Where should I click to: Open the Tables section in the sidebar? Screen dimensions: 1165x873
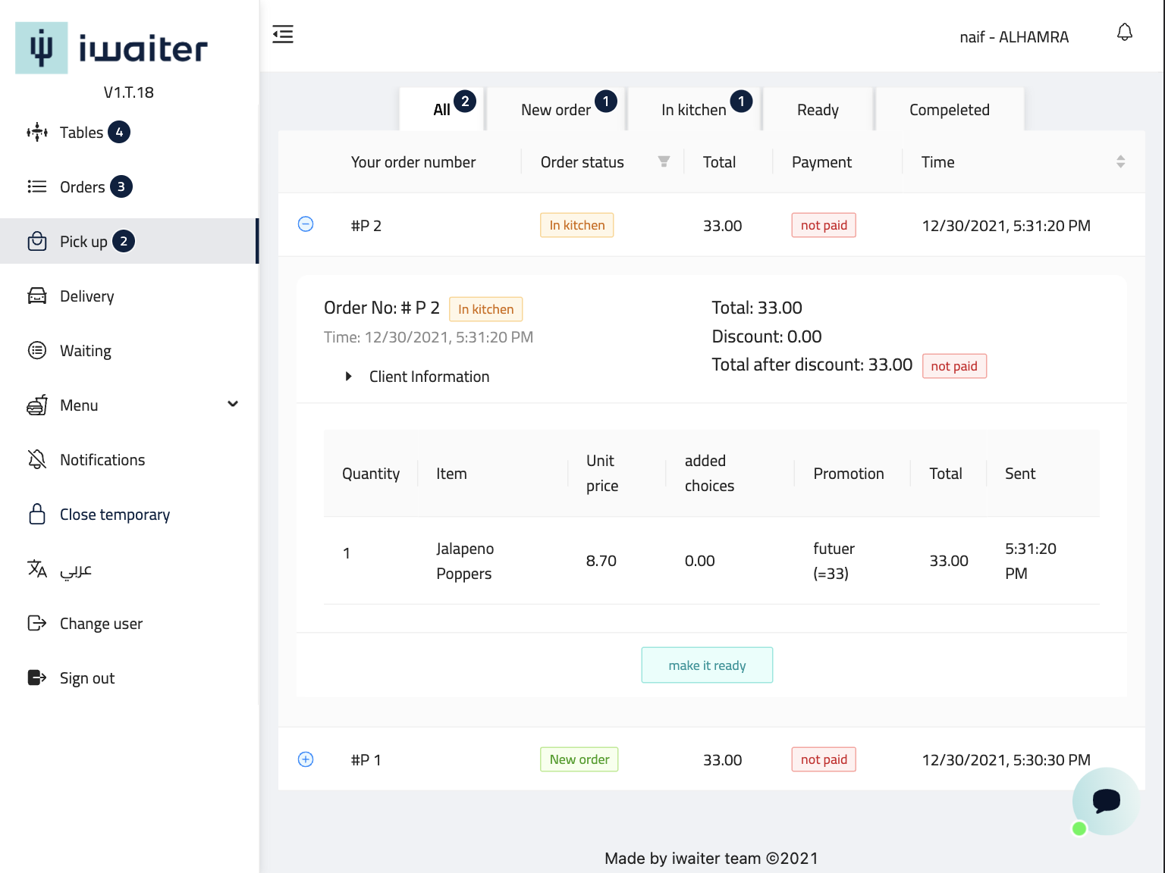pos(80,133)
